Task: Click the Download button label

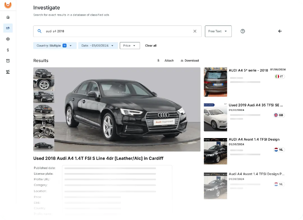Action: (x=192, y=61)
